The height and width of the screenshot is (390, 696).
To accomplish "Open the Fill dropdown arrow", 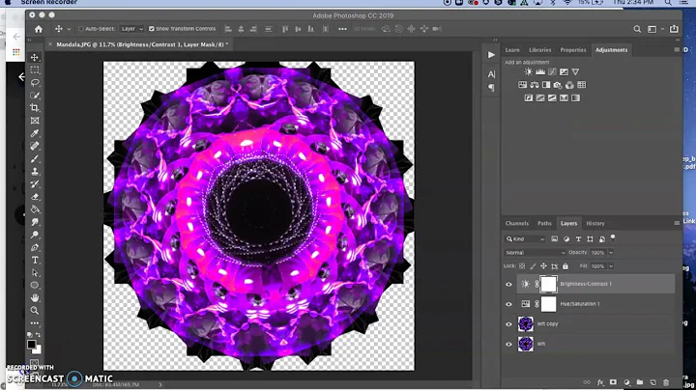I will coord(611,266).
